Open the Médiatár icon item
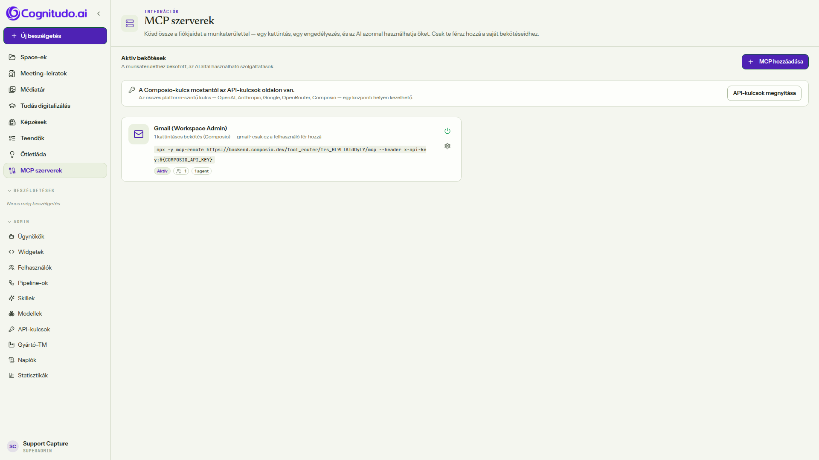The image size is (819, 460). click(x=55, y=89)
